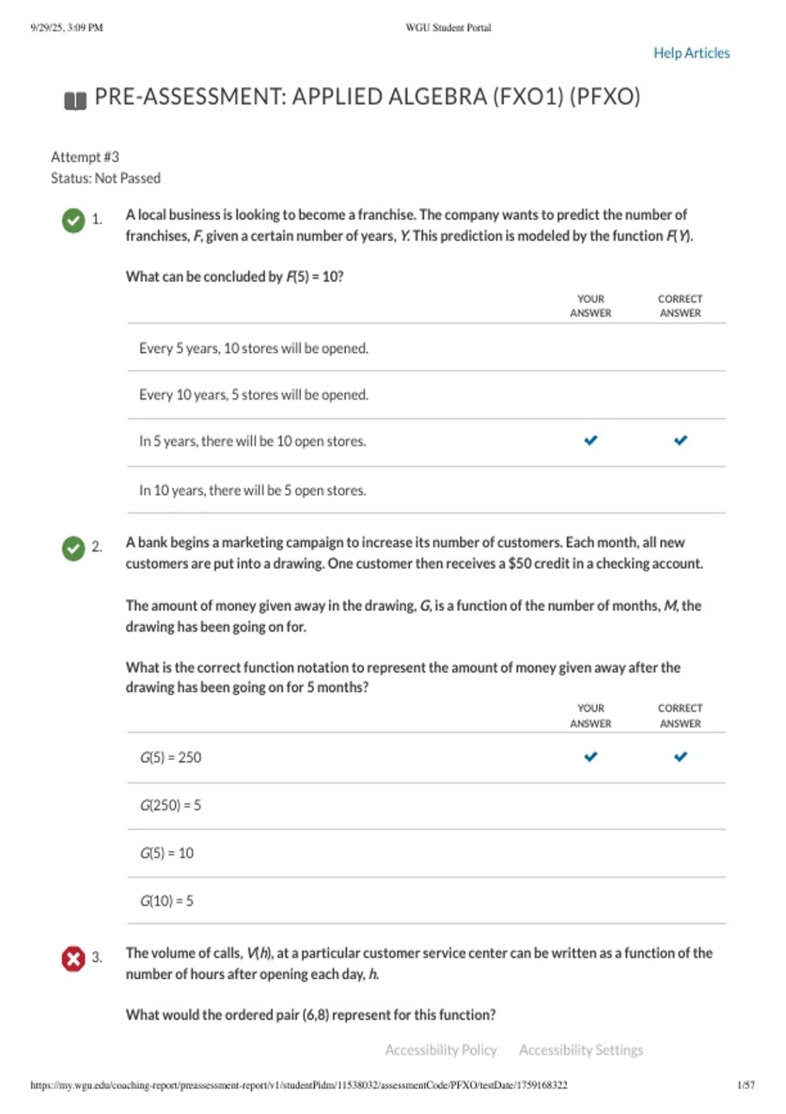Select the G(250) = 5 answer option
786x1114 pixels.
[x=426, y=805]
